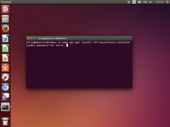Open Ubuntu Software Center

pyautogui.click(x=5, y=68)
